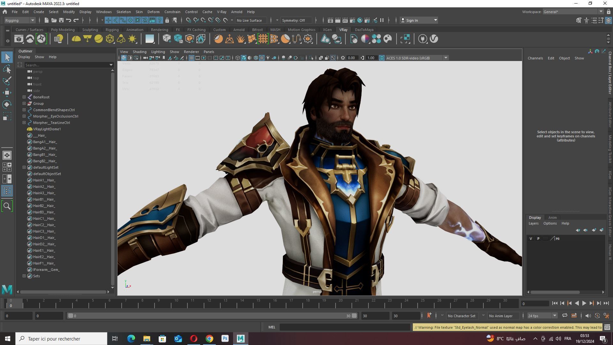Click the Open scene folder icon
Viewport: 613px width, 345px height.
pos(54,20)
